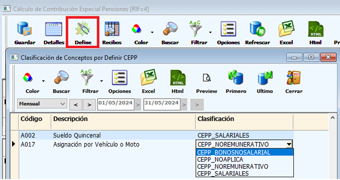Choose CEPP_NOAPLICA from the list
340x180 pixels.
[x=245, y=160]
